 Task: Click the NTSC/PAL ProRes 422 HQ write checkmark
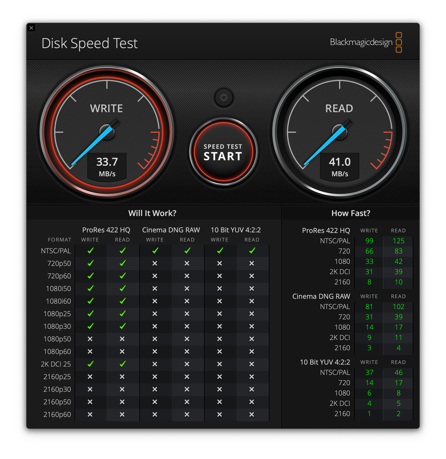tap(91, 251)
